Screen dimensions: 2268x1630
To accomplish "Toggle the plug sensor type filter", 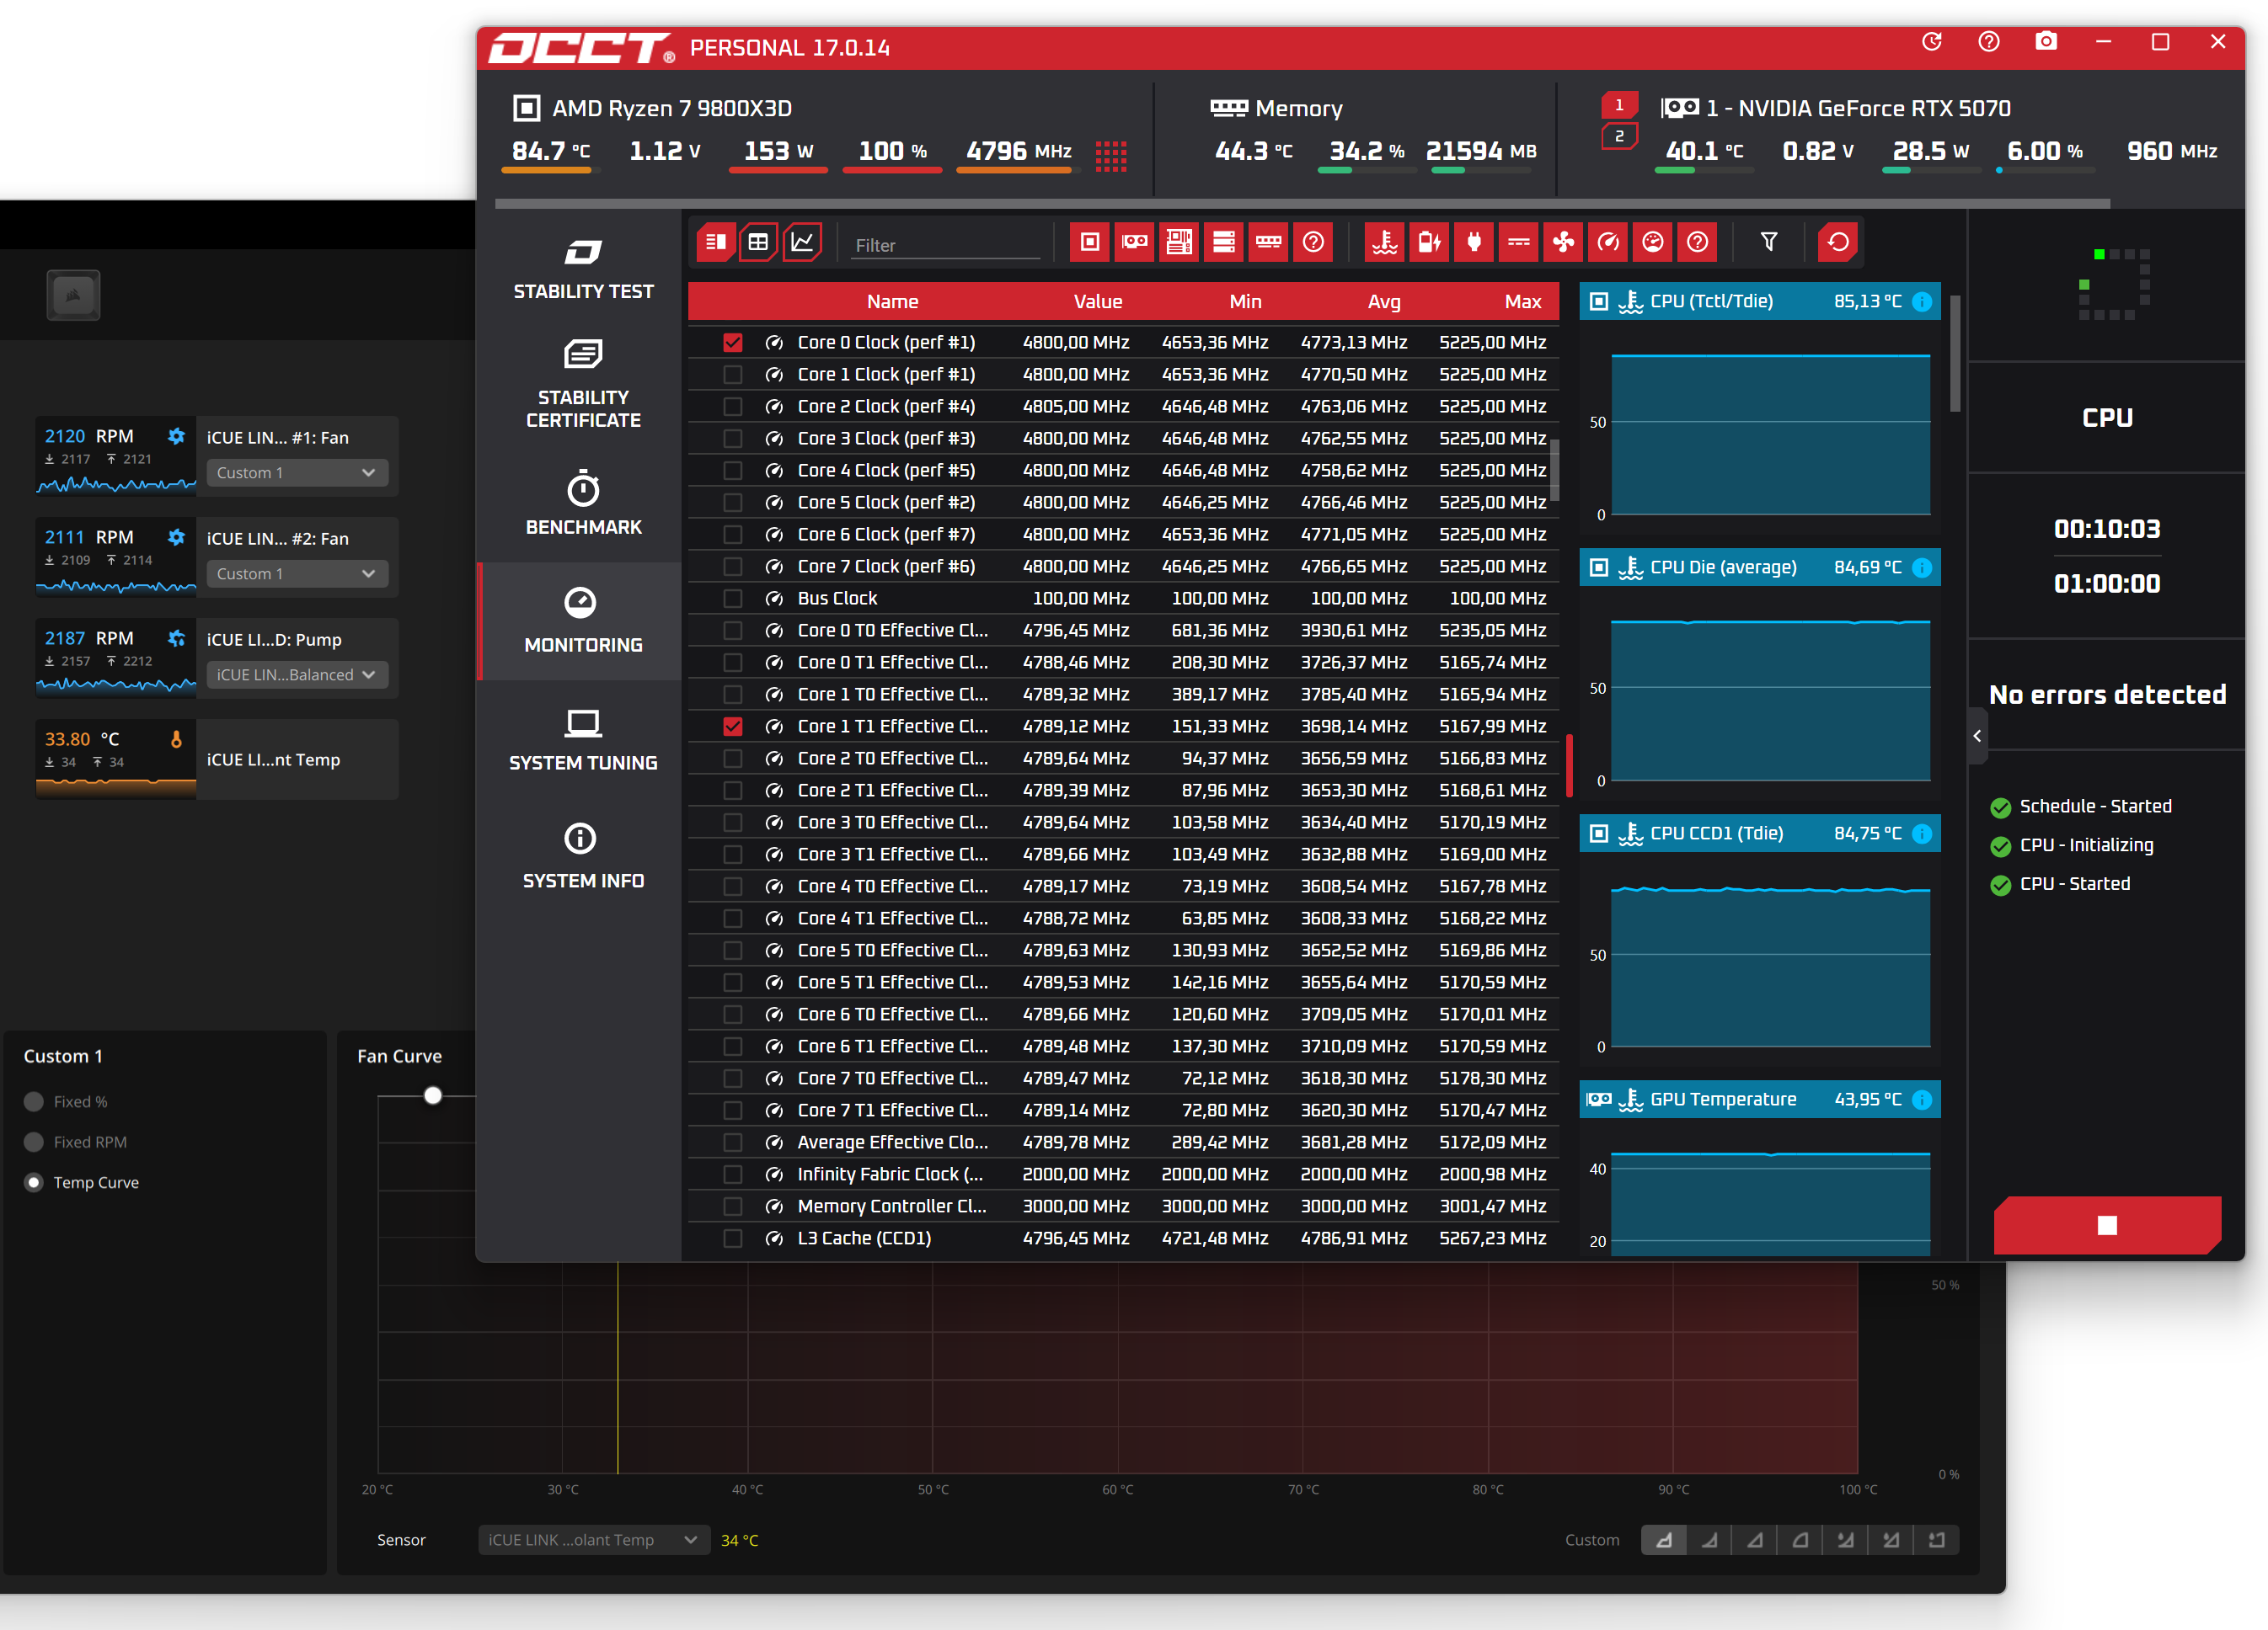I will pos(1474,242).
